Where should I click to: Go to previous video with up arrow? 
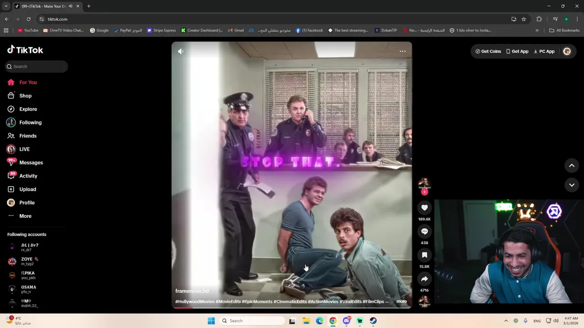click(572, 166)
